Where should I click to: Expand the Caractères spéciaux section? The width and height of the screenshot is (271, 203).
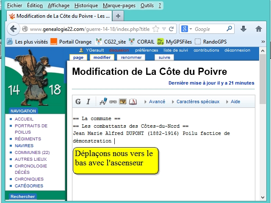195,101
